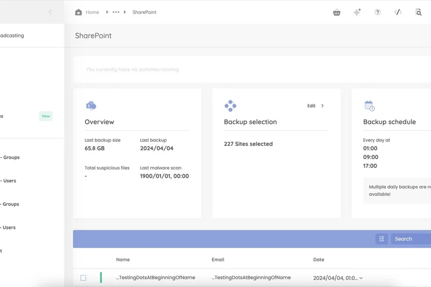This screenshot has width=431, height=287.
Task: Click the Home icon in breadcrumb
Action: [x=78, y=12]
